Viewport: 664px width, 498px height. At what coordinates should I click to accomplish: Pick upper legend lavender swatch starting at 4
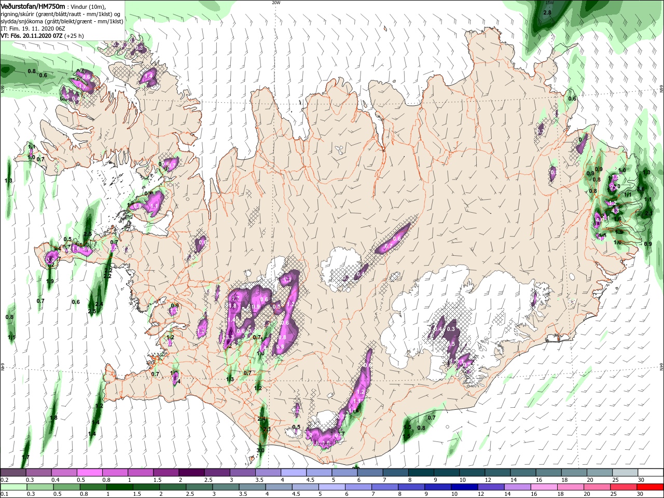pyautogui.click(x=293, y=473)
